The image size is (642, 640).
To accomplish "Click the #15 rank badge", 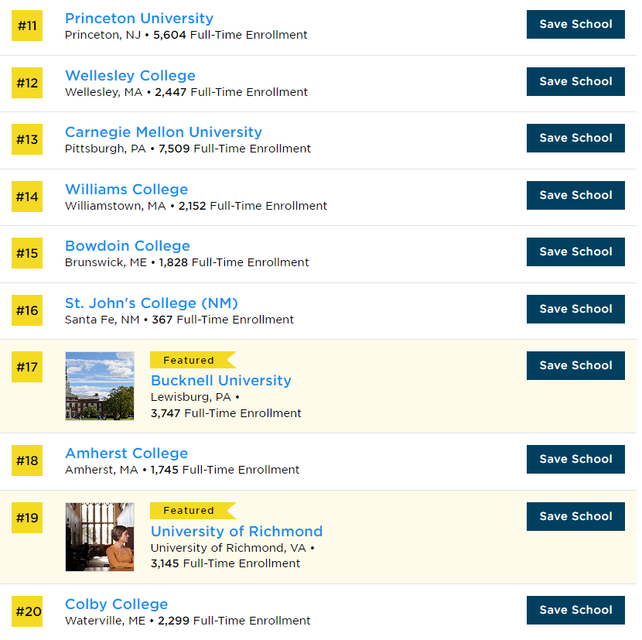I will click(27, 253).
